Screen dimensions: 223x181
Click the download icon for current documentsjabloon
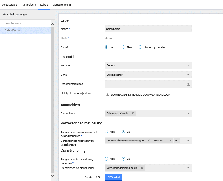[108, 95]
